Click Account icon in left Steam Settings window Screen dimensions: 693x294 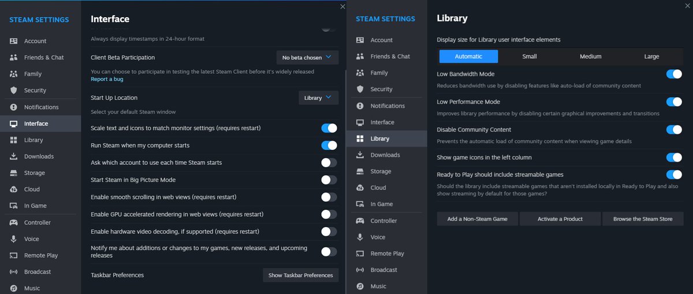pyautogui.click(x=13, y=41)
